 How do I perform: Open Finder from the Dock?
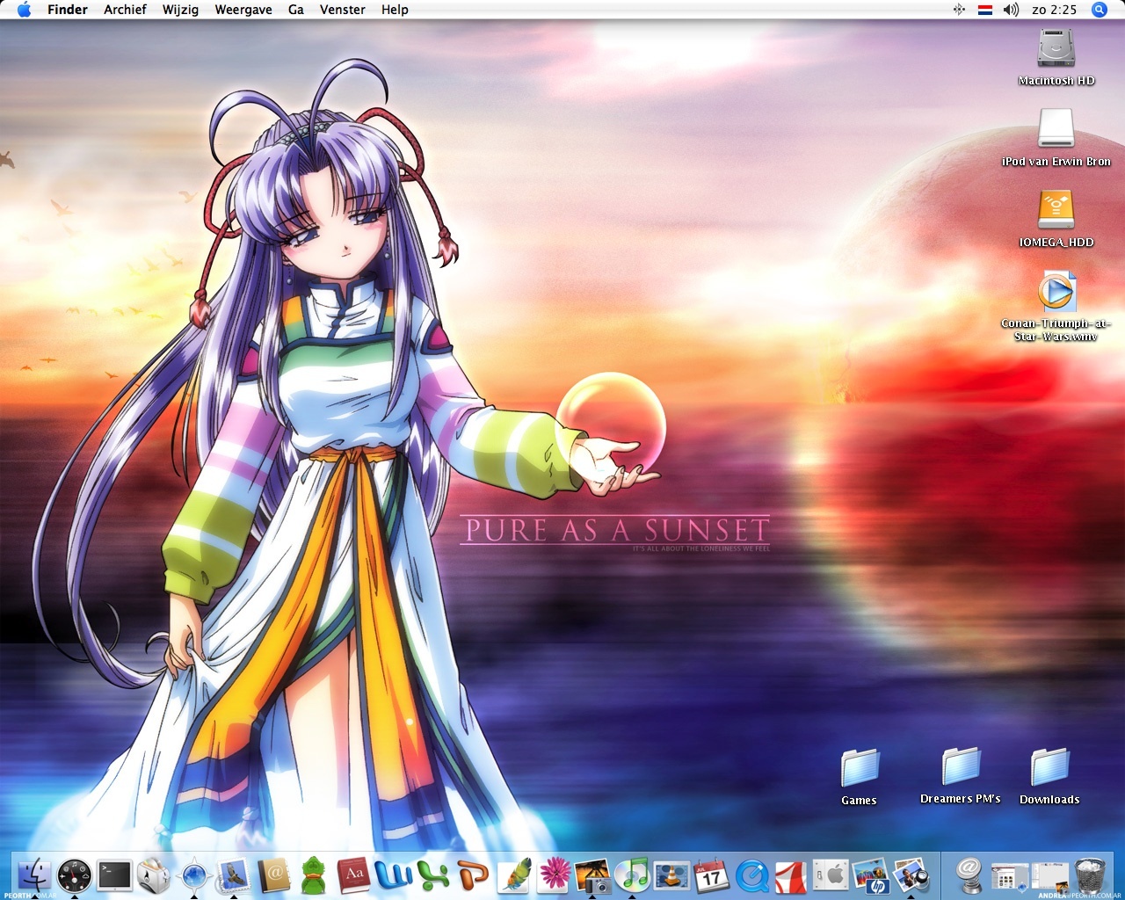click(x=34, y=875)
